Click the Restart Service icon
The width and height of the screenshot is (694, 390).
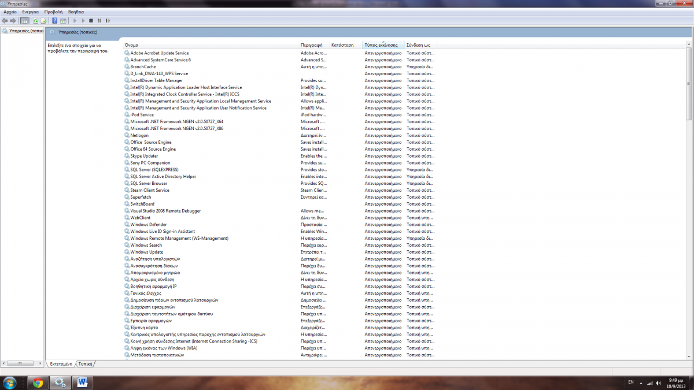click(108, 20)
